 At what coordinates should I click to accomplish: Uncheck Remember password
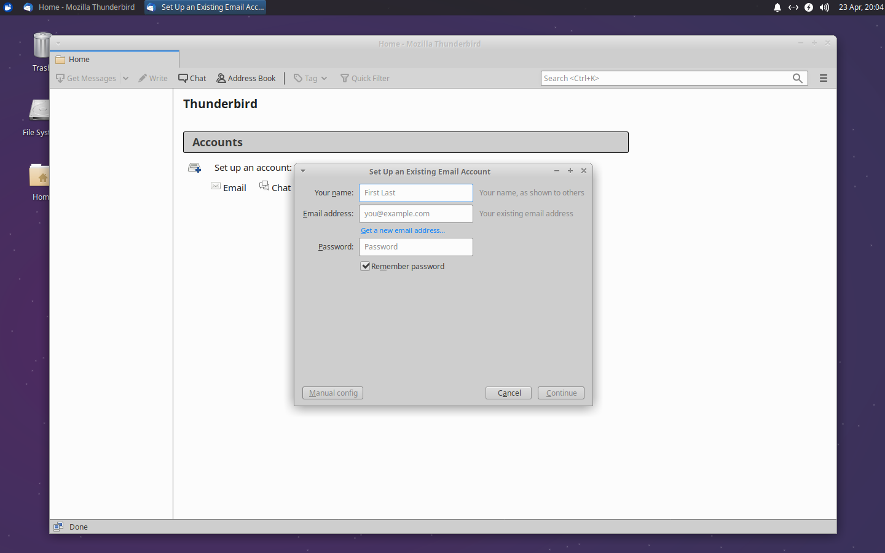tap(366, 266)
